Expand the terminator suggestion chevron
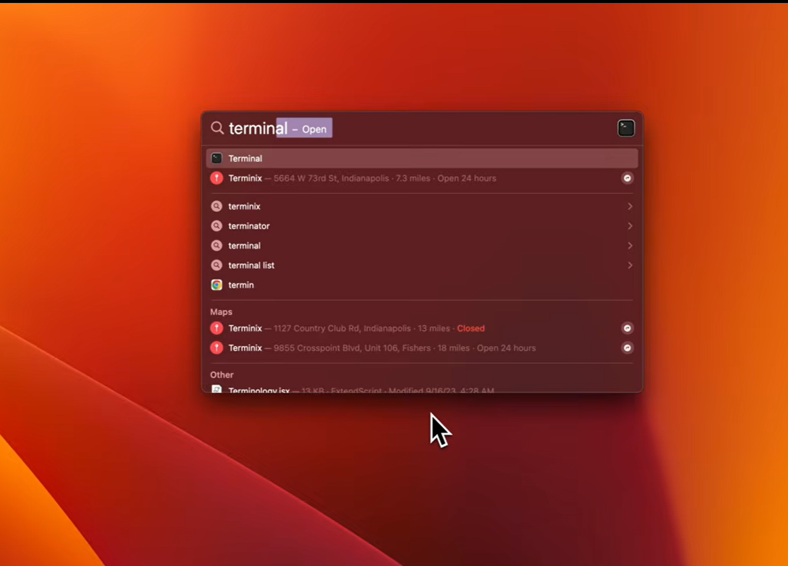788x566 pixels. tap(630, 226)
